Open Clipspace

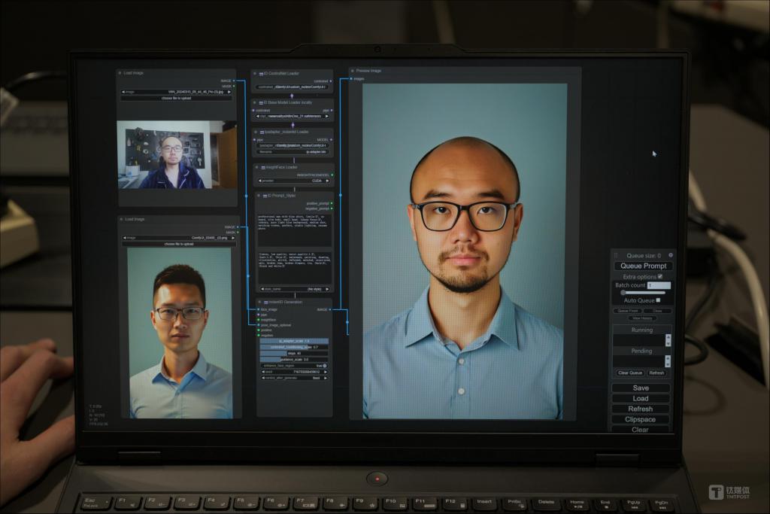(x=641, y=419)
